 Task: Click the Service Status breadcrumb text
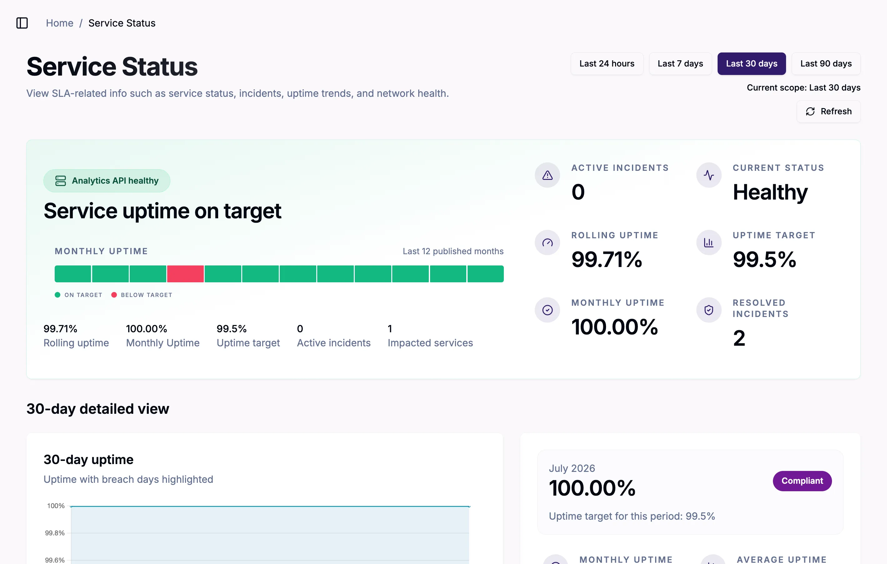(x=122, y=23)
